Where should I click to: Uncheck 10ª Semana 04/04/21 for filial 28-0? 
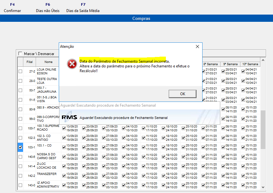coord(243,81)
